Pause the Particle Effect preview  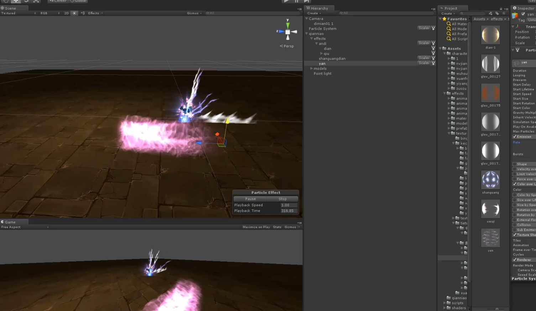250,199
